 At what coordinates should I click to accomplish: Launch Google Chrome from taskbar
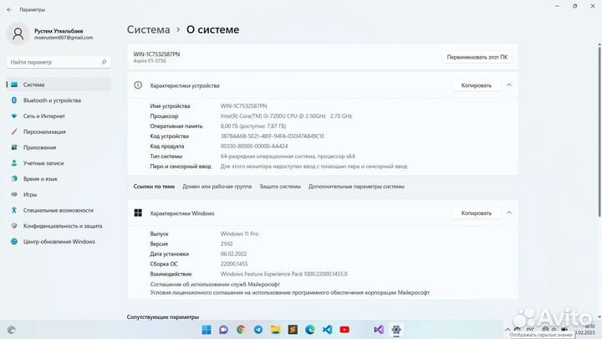point(241,330)
